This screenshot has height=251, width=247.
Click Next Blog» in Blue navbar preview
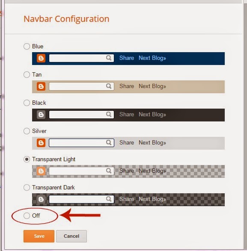tap(152, 58)
